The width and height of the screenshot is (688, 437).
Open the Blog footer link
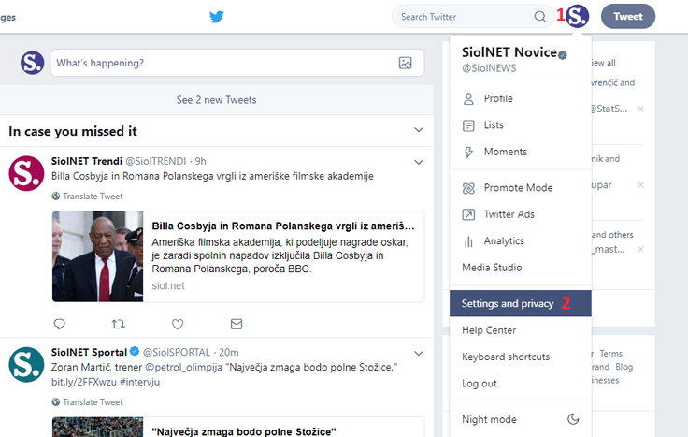tap(623, 367)
